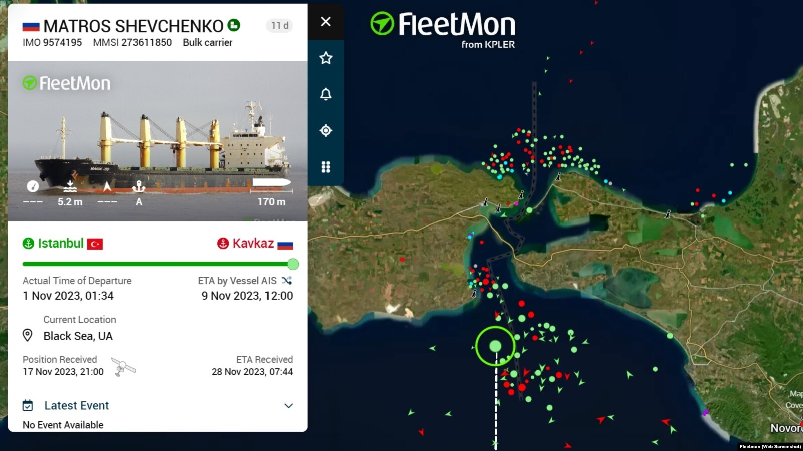Expand the Latest Event chevron

[288, 406]
